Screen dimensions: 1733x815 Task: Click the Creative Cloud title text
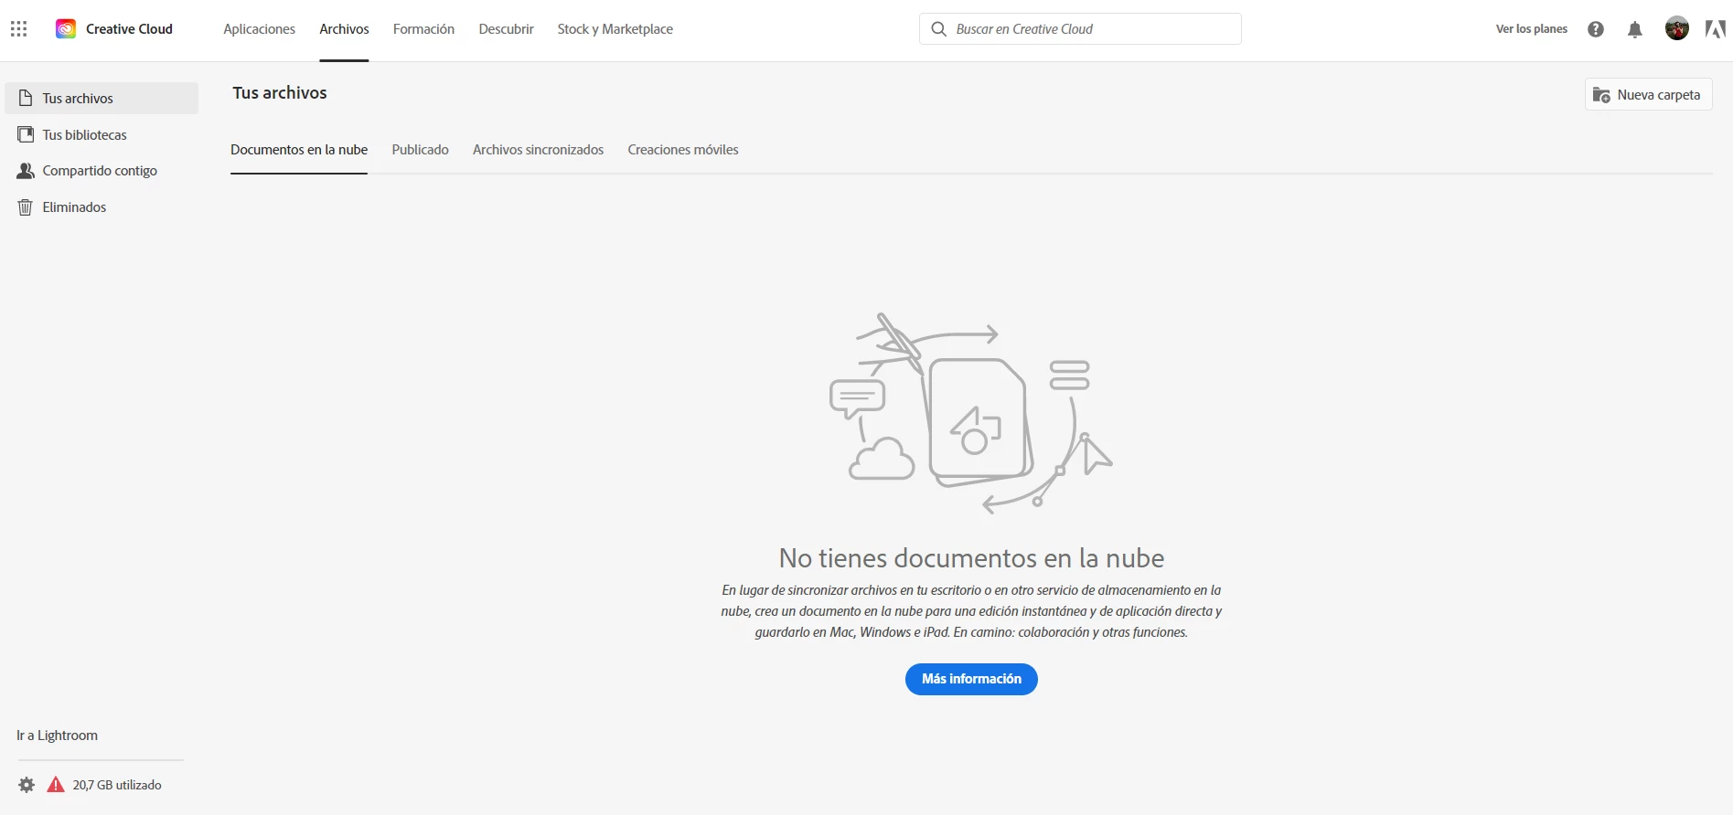coord(129,29)
